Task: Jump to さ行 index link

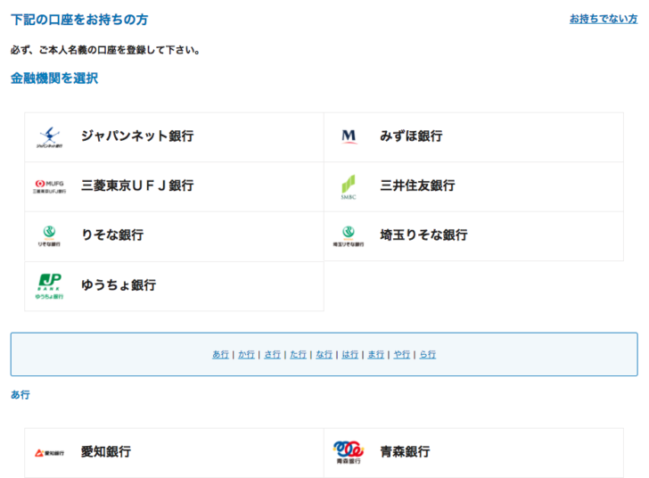Action: 273,355
